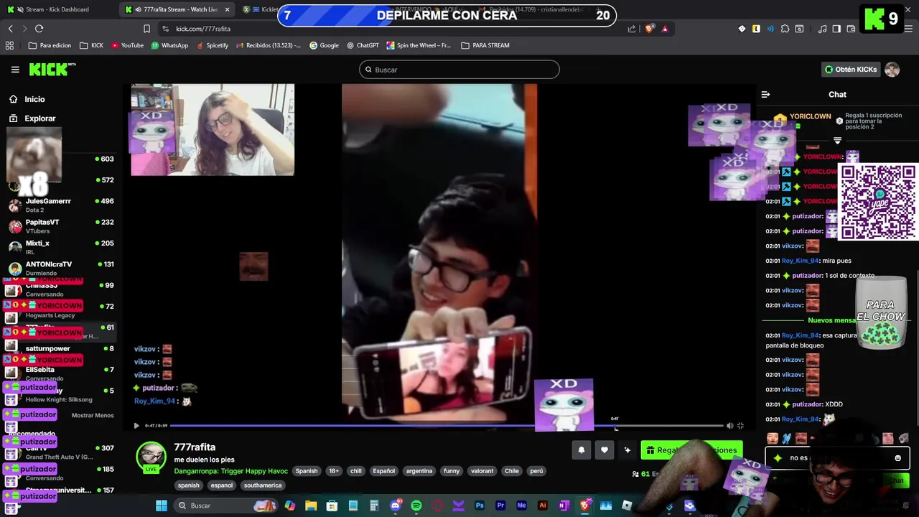Screen dimensions: 919x517
Task: Open ChatGPT bookmark
Action: [x=363, y=45]
